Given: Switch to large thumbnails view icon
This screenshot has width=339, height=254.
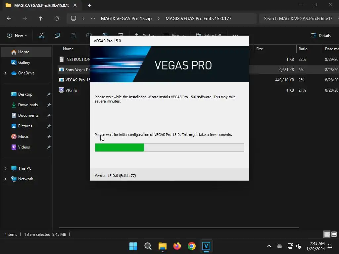Looking at the screenshot, I should click(334, 234).
